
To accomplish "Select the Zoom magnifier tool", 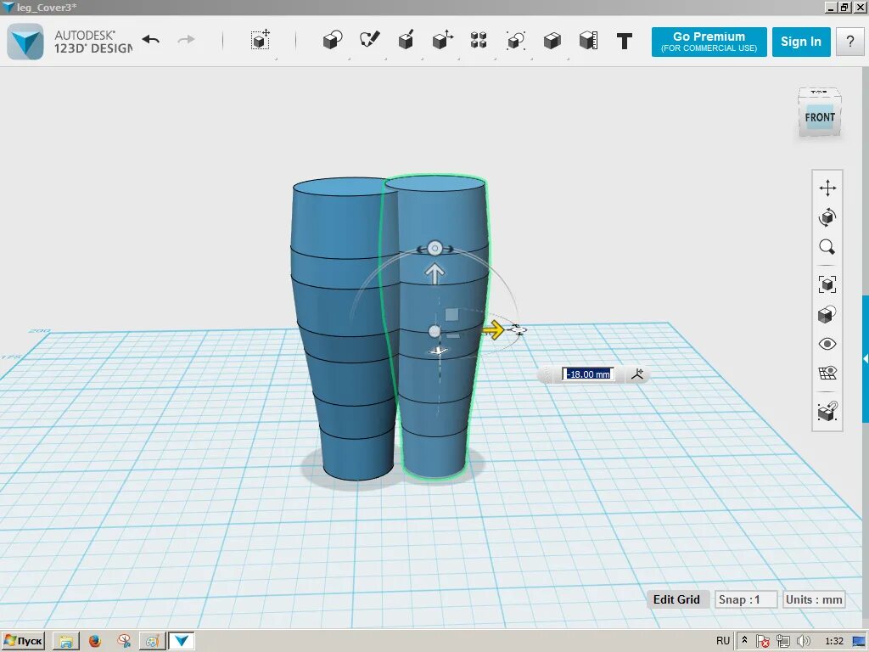I will pos(827,247).
